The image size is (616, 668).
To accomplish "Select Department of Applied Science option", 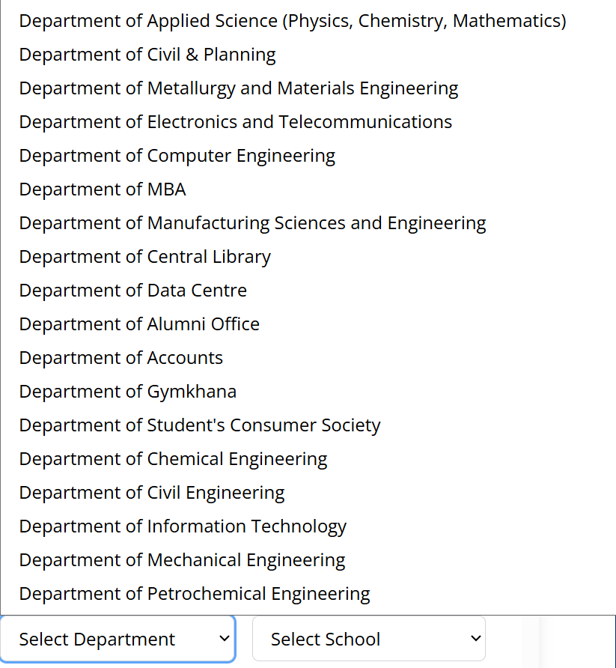I will pos(292,21).
